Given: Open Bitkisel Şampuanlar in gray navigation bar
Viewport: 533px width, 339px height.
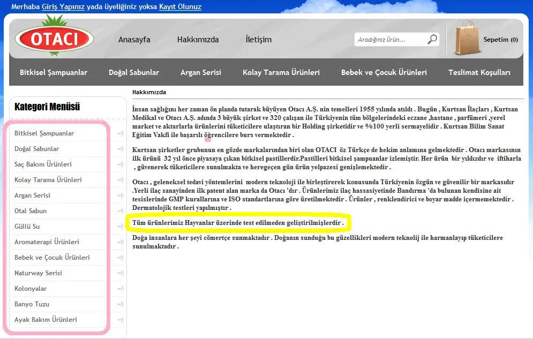Looking at the screenshot, I should pyautogui.click(x=54, y=72).
